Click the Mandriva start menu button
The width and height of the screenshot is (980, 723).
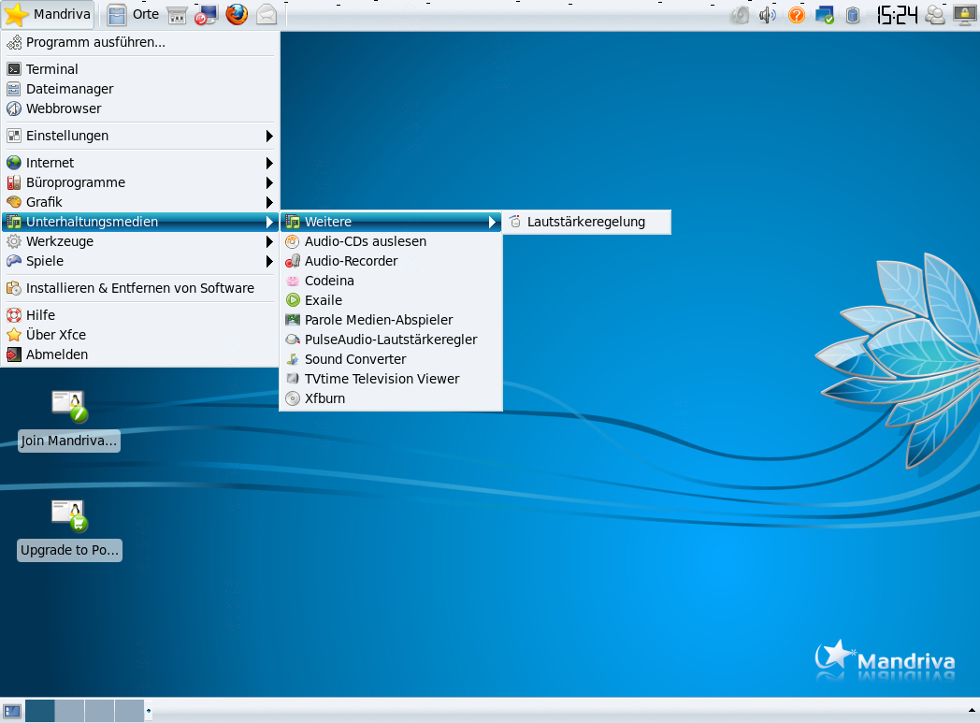point(49,15)
